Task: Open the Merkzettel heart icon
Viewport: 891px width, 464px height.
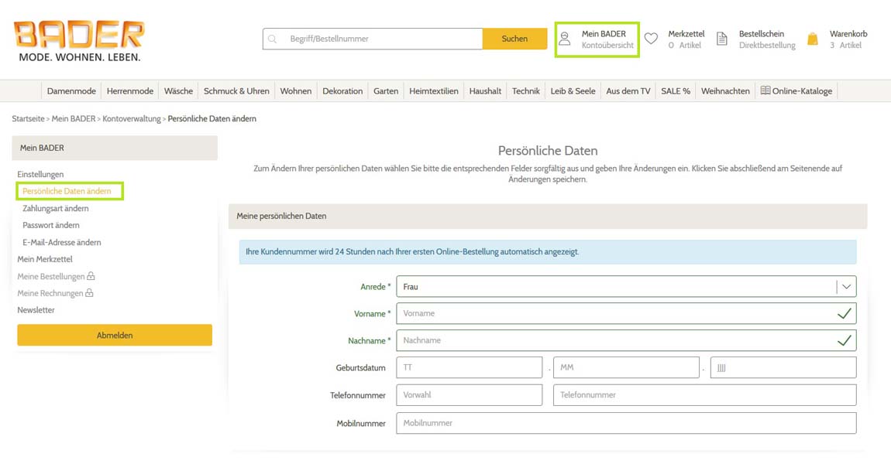Action: point(651,39)
